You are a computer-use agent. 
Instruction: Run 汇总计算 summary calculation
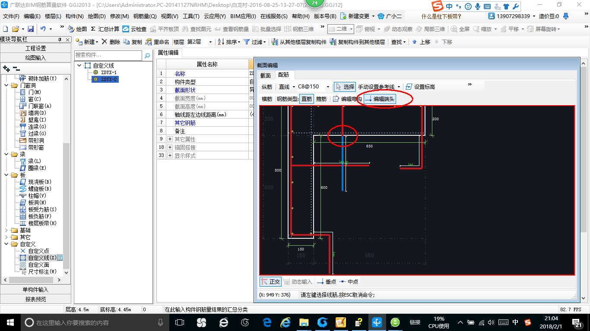coord(105,29)
